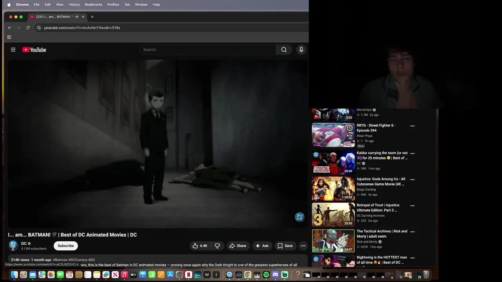
Task: Open the Rick and Morty channel name
Action: [367, 242]
